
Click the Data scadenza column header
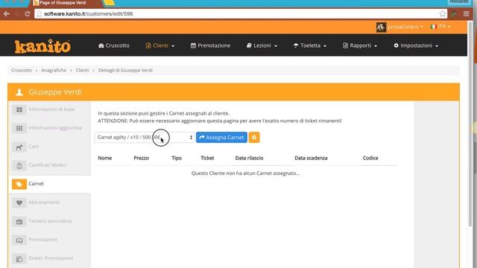(311, 158)
